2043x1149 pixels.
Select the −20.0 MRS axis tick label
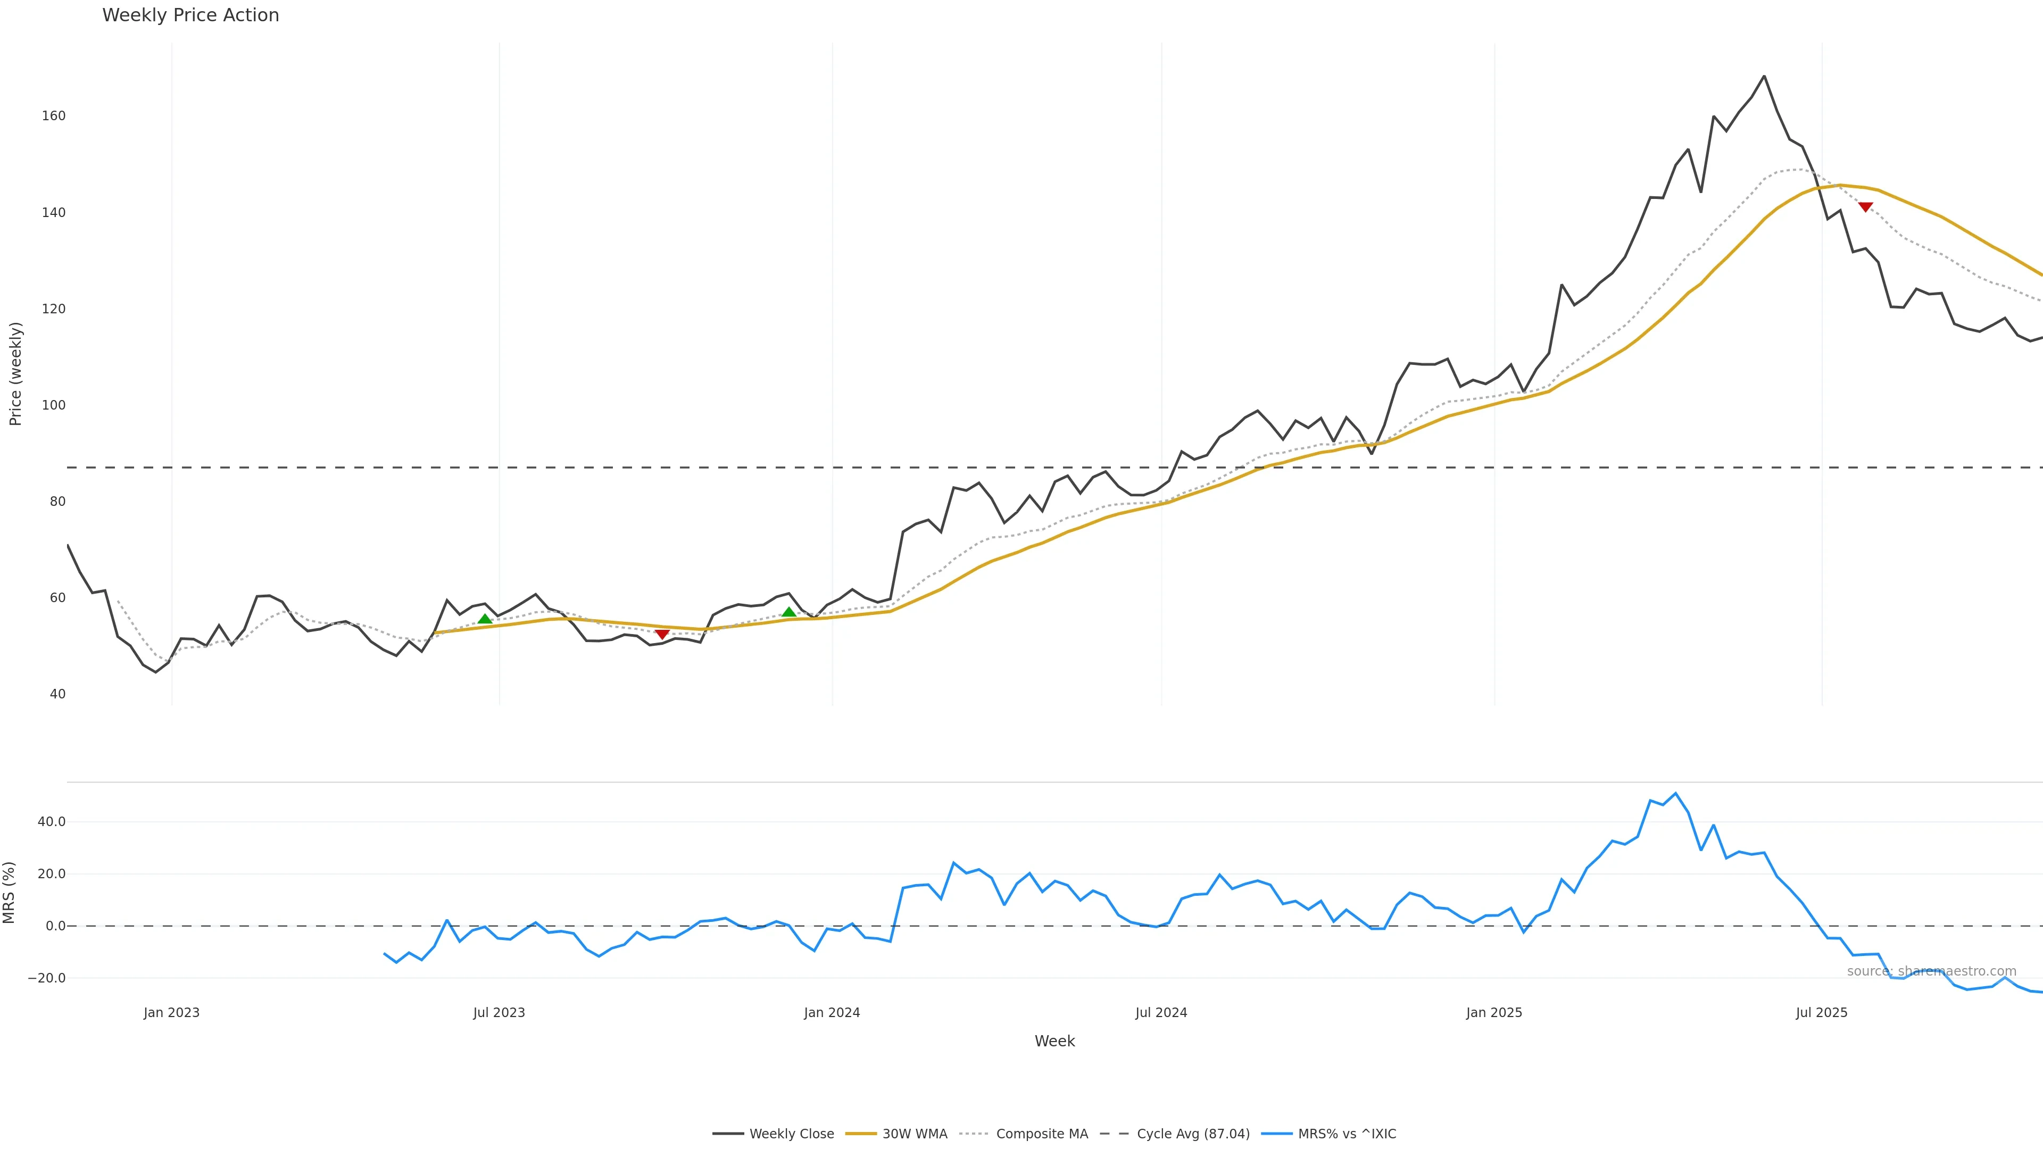coord(47,979)
